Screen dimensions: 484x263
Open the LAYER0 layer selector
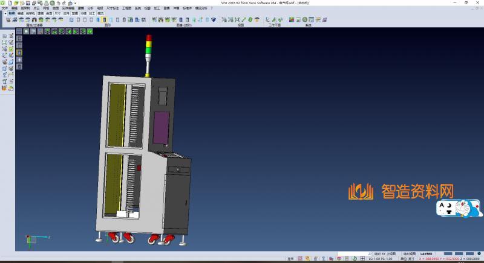click(427, 254)
